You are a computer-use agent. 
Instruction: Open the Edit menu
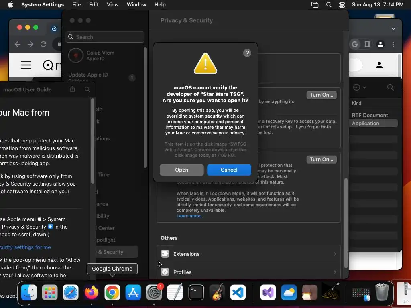[94, 5]
